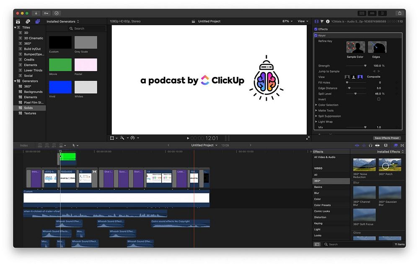Show the Photos and Audio sidebar icon
The height and width of the screenshot is (265, 419).
(x=28, y=21)
